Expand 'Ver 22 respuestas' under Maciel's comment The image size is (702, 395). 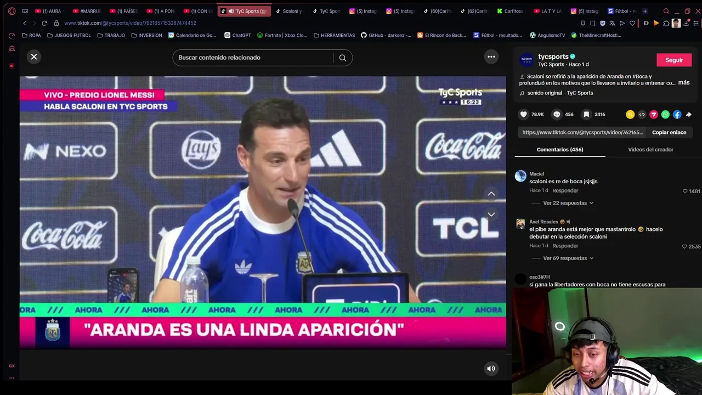pos(568,203)
